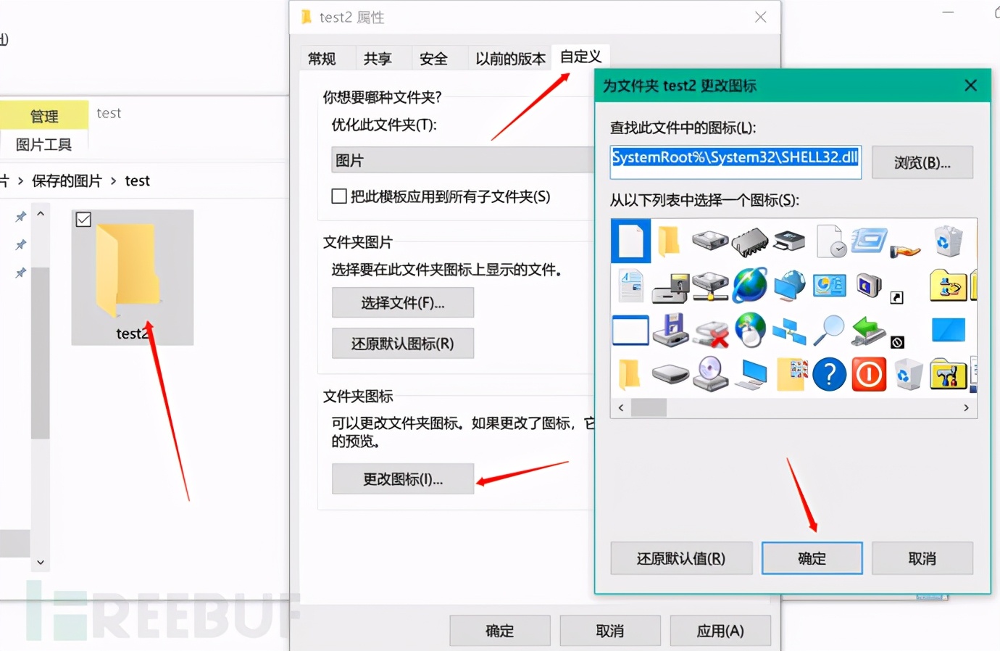The width and height of the screenshot is (1000, 651).
Task: Select the CD-ROM drive icon
Action: [x=710, y=375]
